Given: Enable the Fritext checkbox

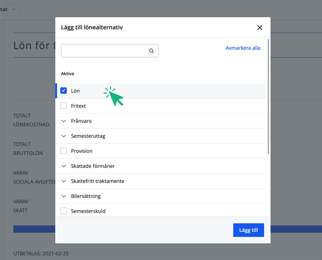Looking at the screenshot, I should (64, 106).
